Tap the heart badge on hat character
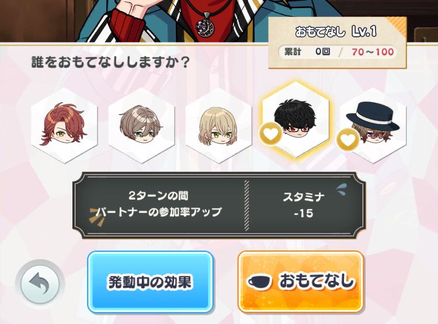 (348, 140)
